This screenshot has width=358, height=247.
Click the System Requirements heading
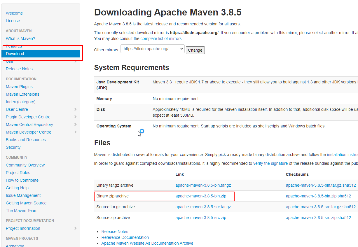pyautogui.click(x=132, y=67)
